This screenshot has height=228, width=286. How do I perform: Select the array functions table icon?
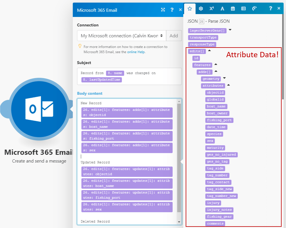click(243, 9)
